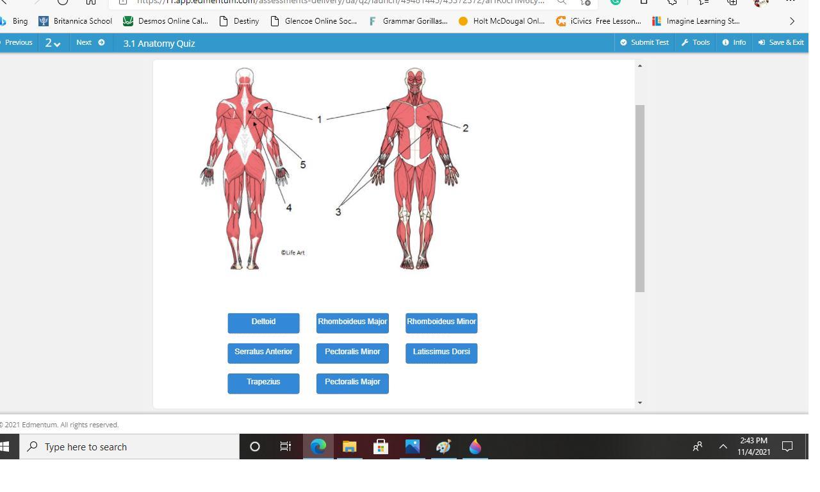Go to the Previous question
Viewport: 820px width, 492px height.
18,42
